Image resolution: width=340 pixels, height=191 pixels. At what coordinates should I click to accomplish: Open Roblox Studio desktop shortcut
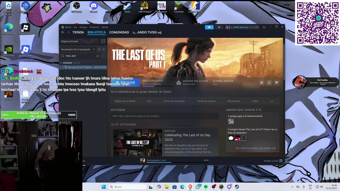(x=25, y=29)
